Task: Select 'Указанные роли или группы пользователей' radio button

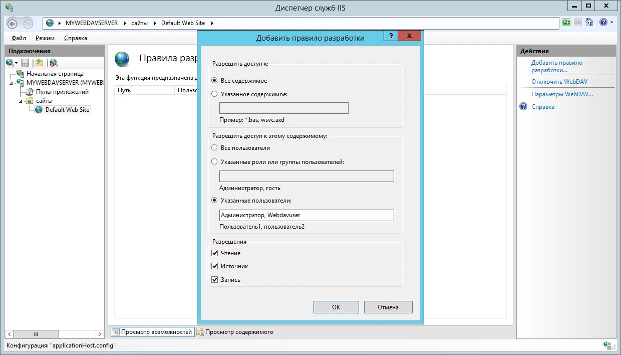Action: [215, 161]
